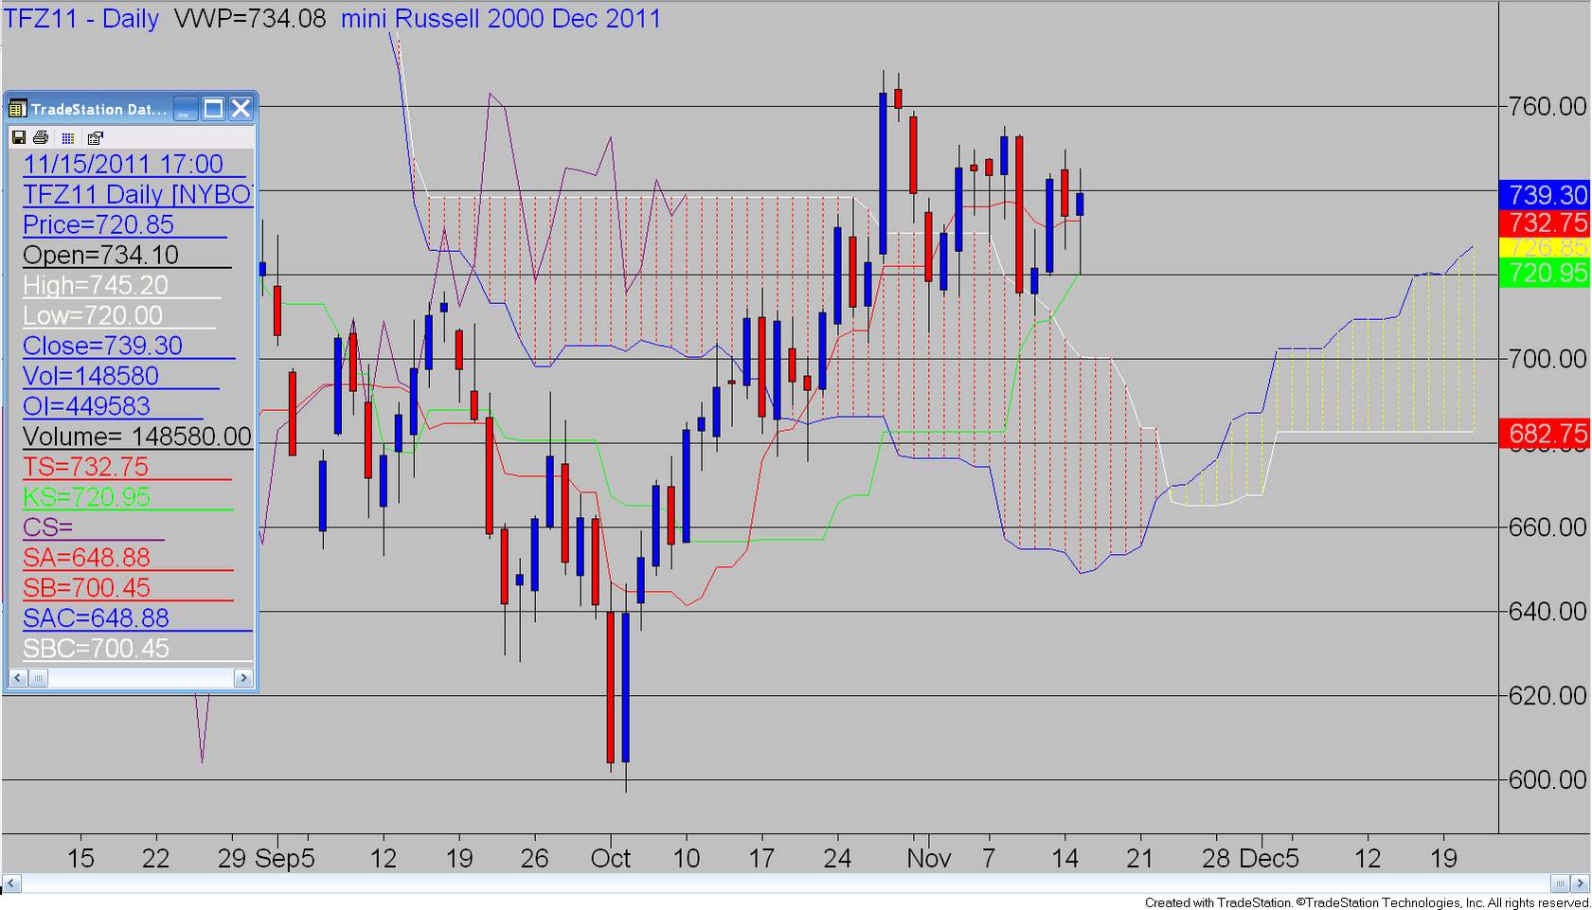
Task: Maximize the TradeStation Data Window
Action: click(x=213, y=109)
